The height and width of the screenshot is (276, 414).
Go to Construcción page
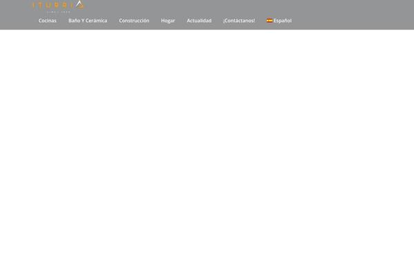134,21
